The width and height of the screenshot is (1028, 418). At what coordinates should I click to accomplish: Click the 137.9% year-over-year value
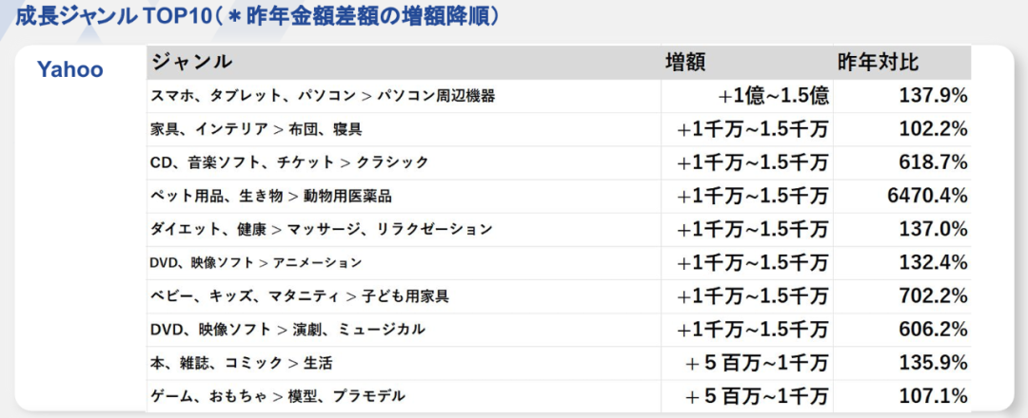pos(933,96)
